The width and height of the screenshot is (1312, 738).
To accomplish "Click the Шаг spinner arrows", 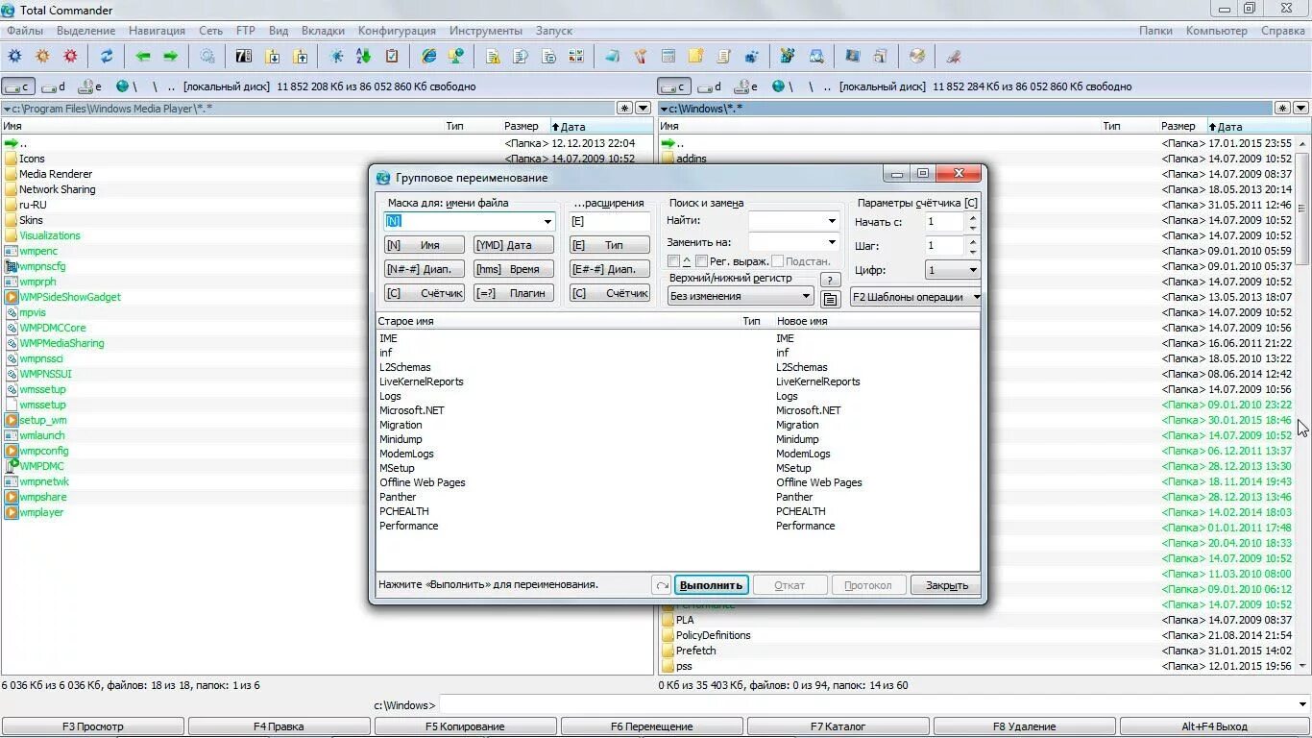I will (973, 245).
